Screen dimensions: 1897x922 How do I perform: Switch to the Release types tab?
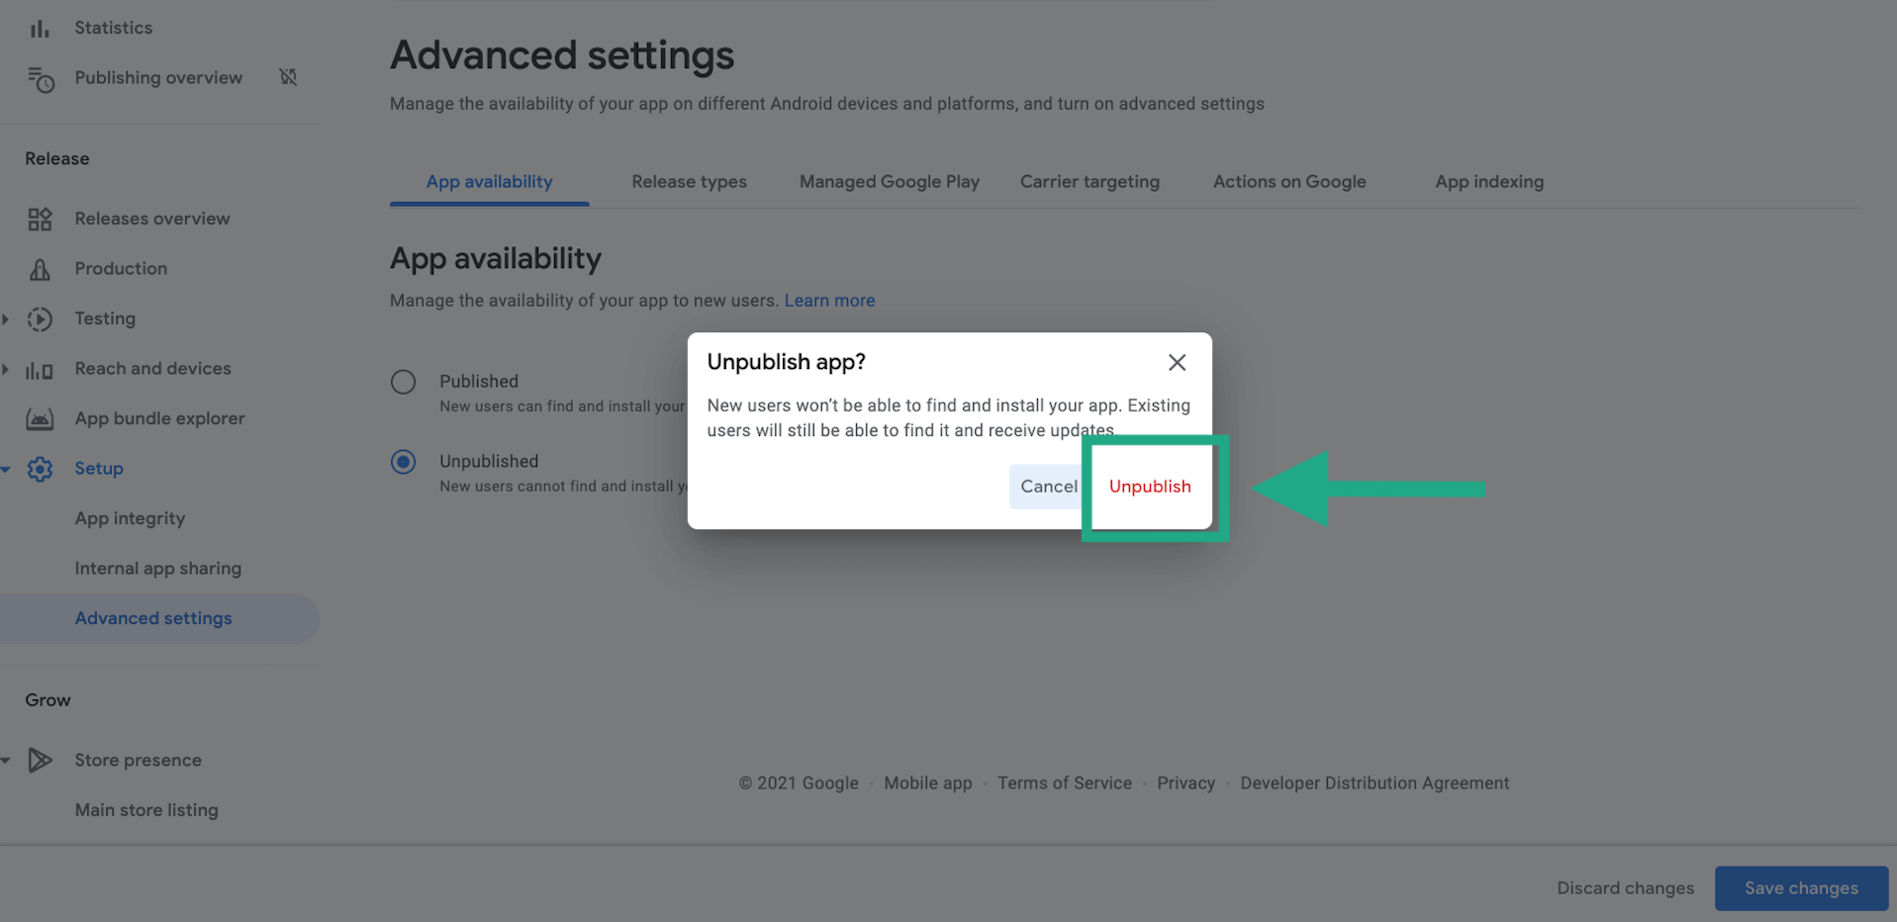click(690, 182)
